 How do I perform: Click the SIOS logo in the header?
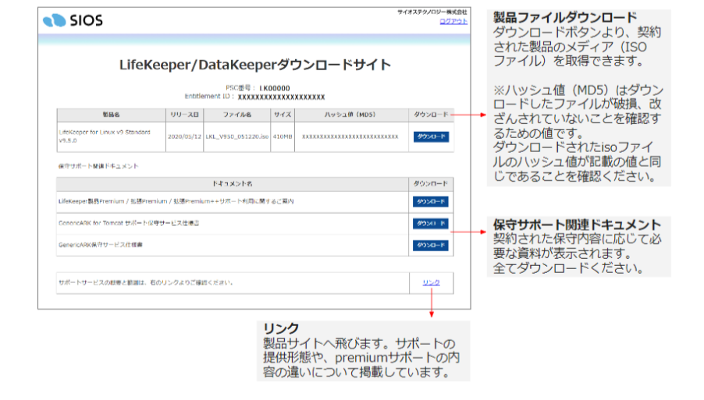pyautogui.click(x=73, y=20)
